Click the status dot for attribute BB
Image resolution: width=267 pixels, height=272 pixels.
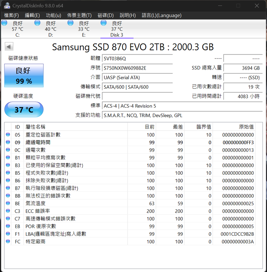[8, 196]
